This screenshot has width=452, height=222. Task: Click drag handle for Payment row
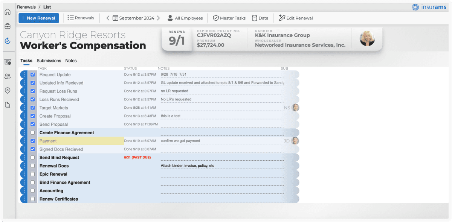(24, 141)
